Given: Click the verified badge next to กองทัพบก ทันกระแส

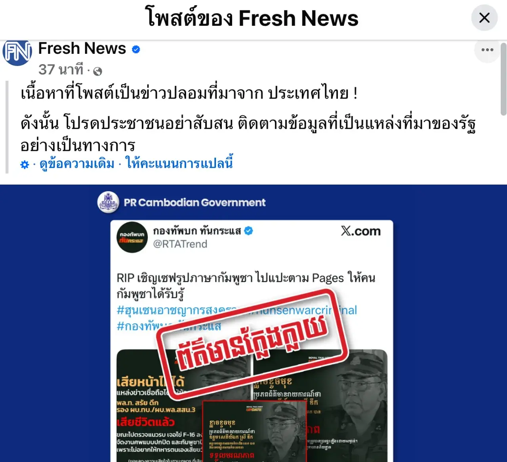Looking at the screenshot, I should click(248, 230).
